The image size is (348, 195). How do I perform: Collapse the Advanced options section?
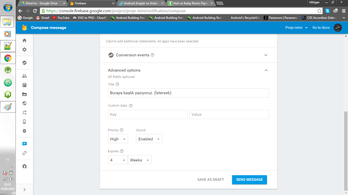(x=266, y=70)
